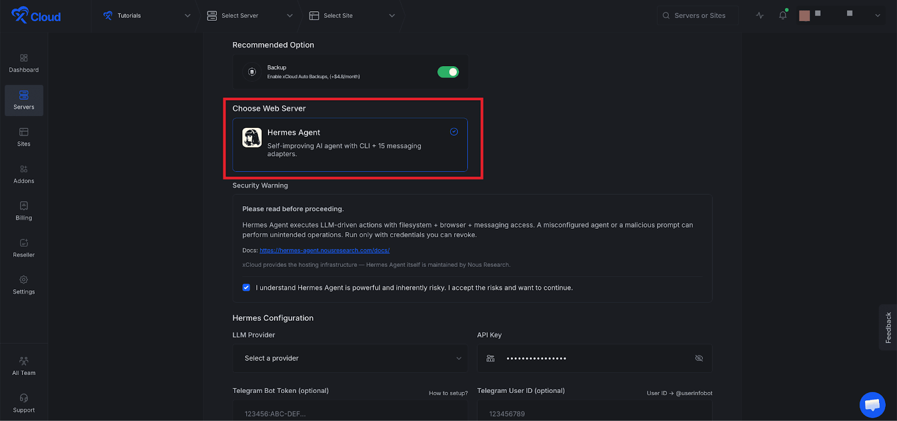Go to Sites in sidebar
This screenshot has height=421, width=897.
[x=24, y=137]
